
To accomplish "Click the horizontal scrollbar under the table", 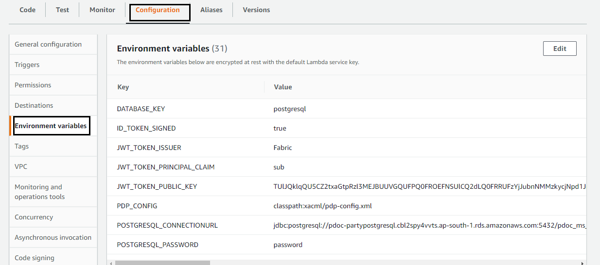I will click(162, 263).
